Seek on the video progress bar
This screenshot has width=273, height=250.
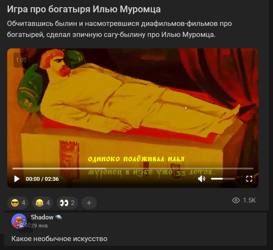pos(132,169)
